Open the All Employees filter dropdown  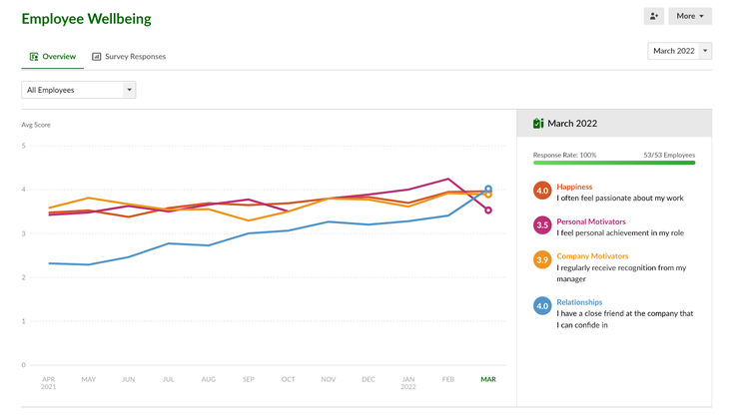coord(78,90)
